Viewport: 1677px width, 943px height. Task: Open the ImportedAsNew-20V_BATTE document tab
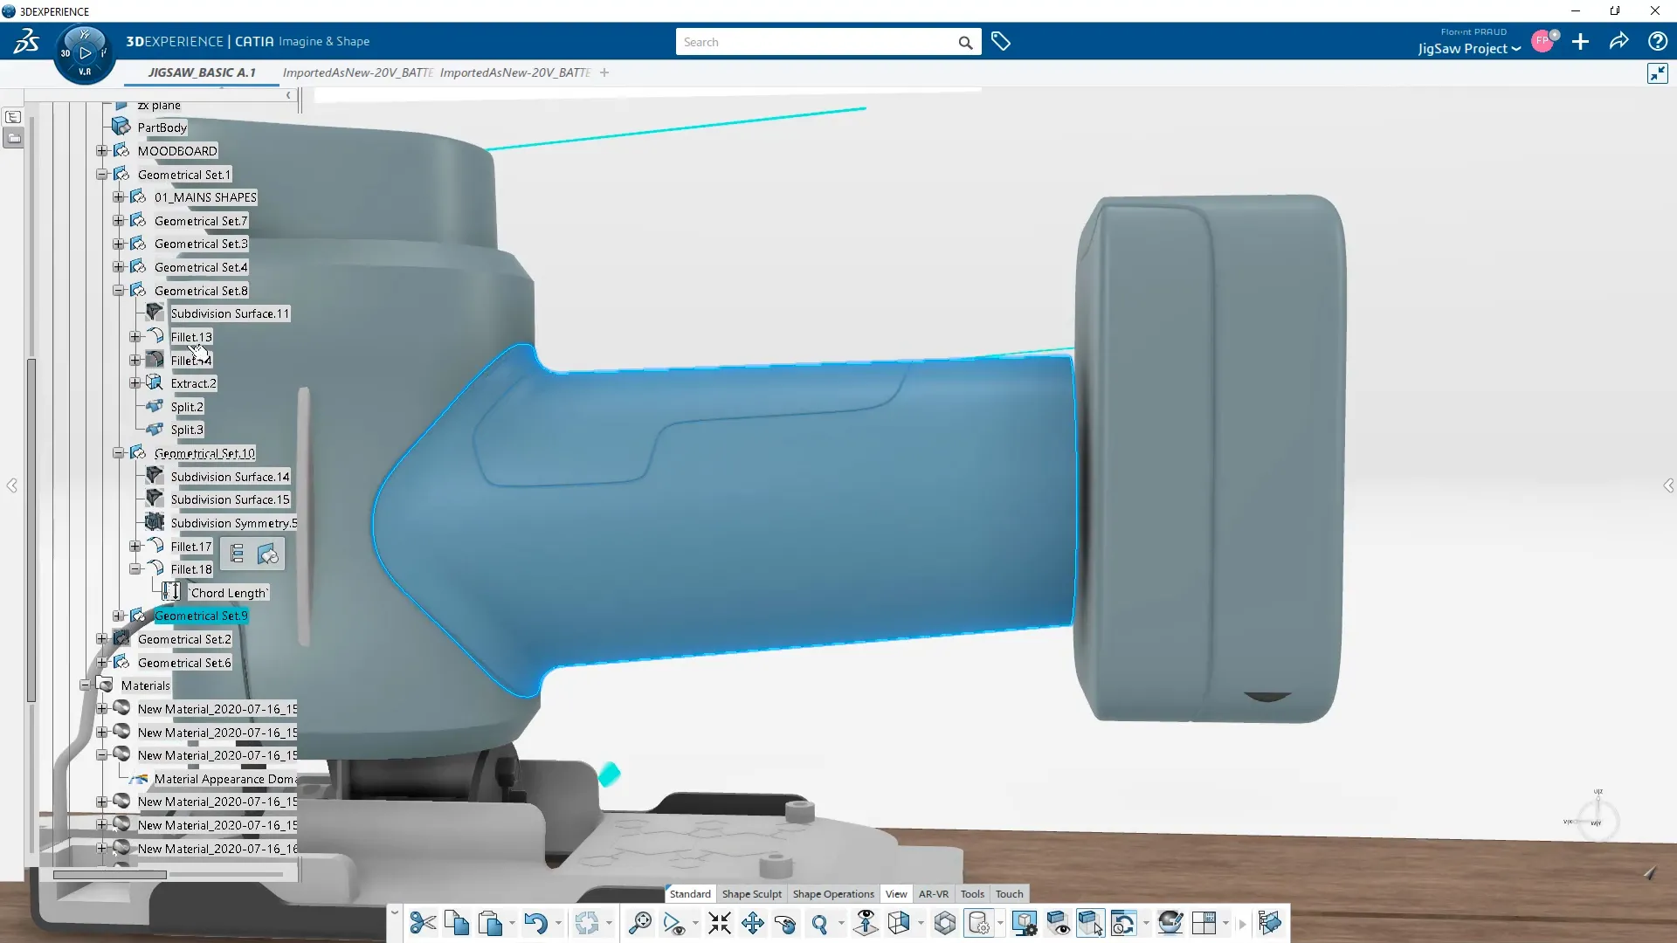click(358, 72)
